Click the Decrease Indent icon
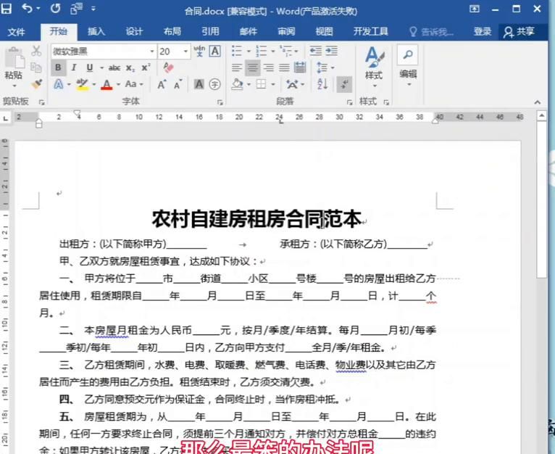Screen dimensions: 555x454 pos(315,51)
